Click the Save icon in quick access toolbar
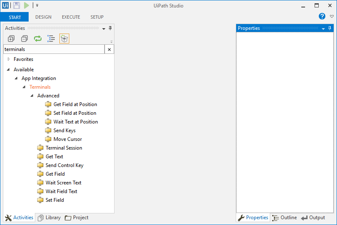Viewport: 337px width, 225px height. (17, 5)
